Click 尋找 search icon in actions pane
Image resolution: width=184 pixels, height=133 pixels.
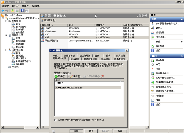click(153, 28)
